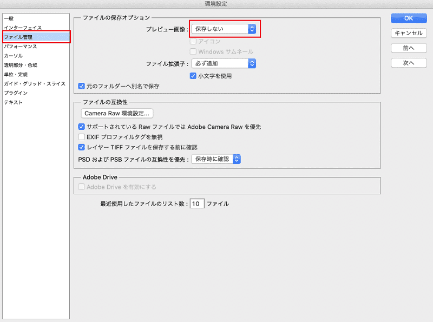Uncheck レイヤー TIFF 保存前に確認 checkbox

coord(81,147)
